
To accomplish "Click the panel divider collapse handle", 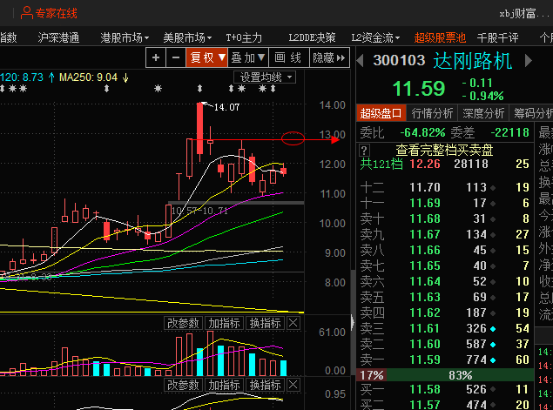I will pyautogui.click(x=353, y=321).
